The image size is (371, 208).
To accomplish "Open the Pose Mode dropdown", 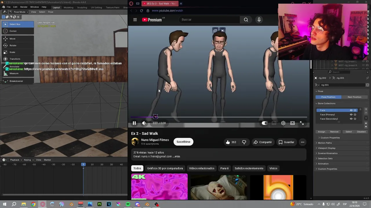I will (19, 12).
